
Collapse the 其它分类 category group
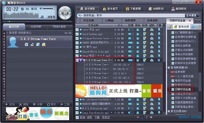[x=169, y=111]
